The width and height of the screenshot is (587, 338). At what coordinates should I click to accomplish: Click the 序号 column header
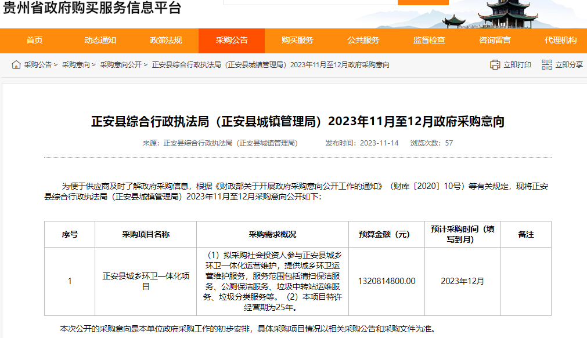pos(70,234)
